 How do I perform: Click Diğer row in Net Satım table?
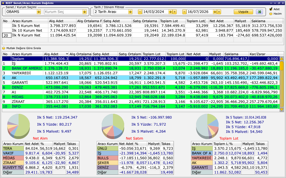[x=135, y=172]
